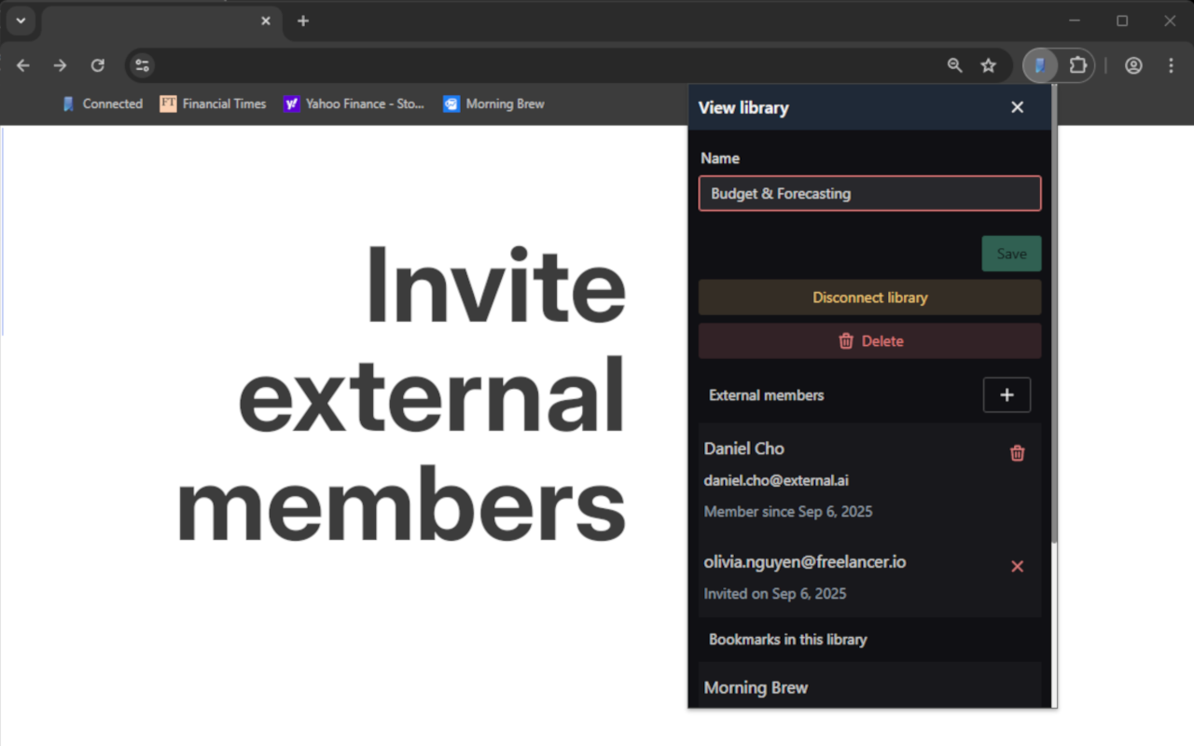The image size is (1194, 746).
Task: Click the Invited on Sep 6, 2025 text
Action: tap(775, 594)
